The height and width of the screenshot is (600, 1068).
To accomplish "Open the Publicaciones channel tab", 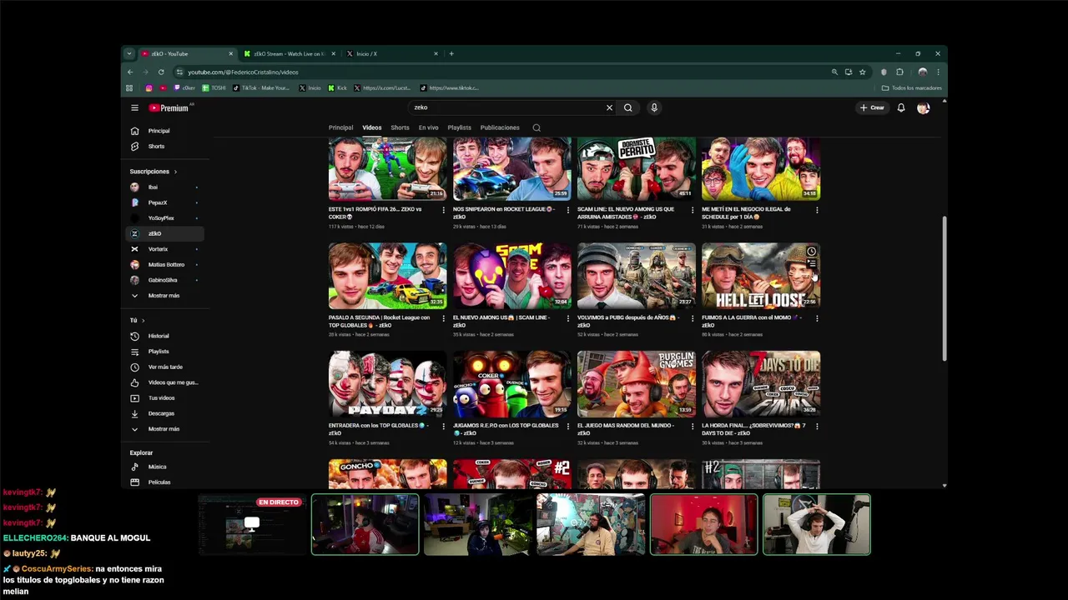I will (500, 127).
